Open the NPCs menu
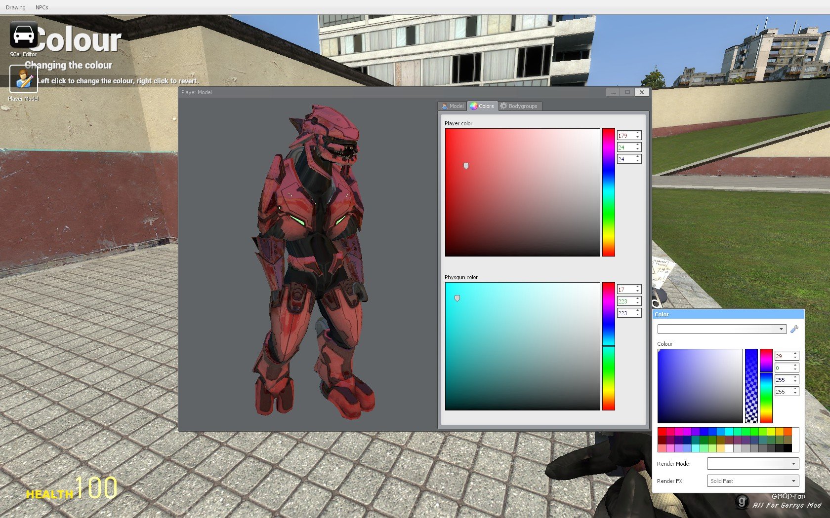This screenshot has height=518, width=830. pyautogui.click(x=42, y=7)
